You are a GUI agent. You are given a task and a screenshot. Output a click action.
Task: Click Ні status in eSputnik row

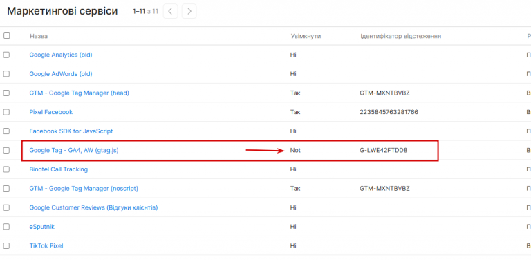point(293,227)
